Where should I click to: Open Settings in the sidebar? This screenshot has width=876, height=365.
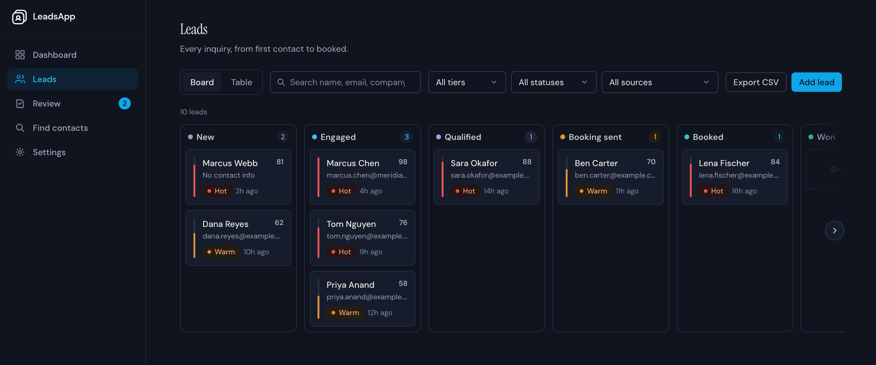pyautogui.click(x=72, y=152)
